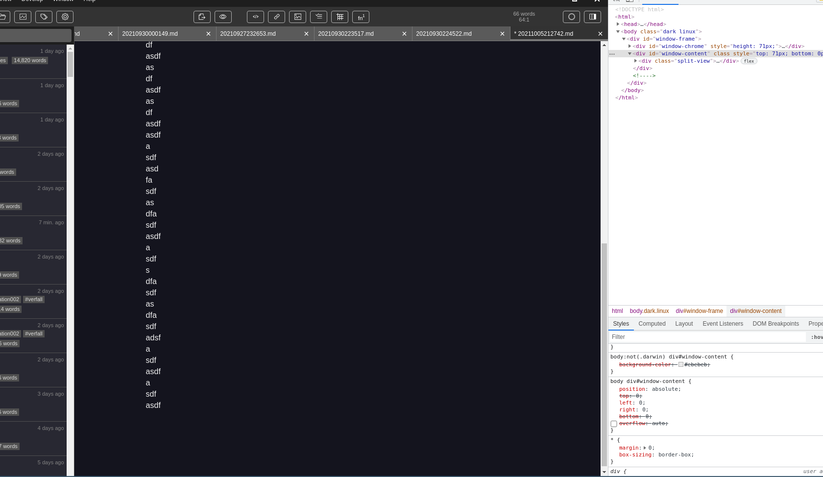Select the file modified 7 min. ago
823x477 pixels.
pyautogui.click(x=33, y=233)
